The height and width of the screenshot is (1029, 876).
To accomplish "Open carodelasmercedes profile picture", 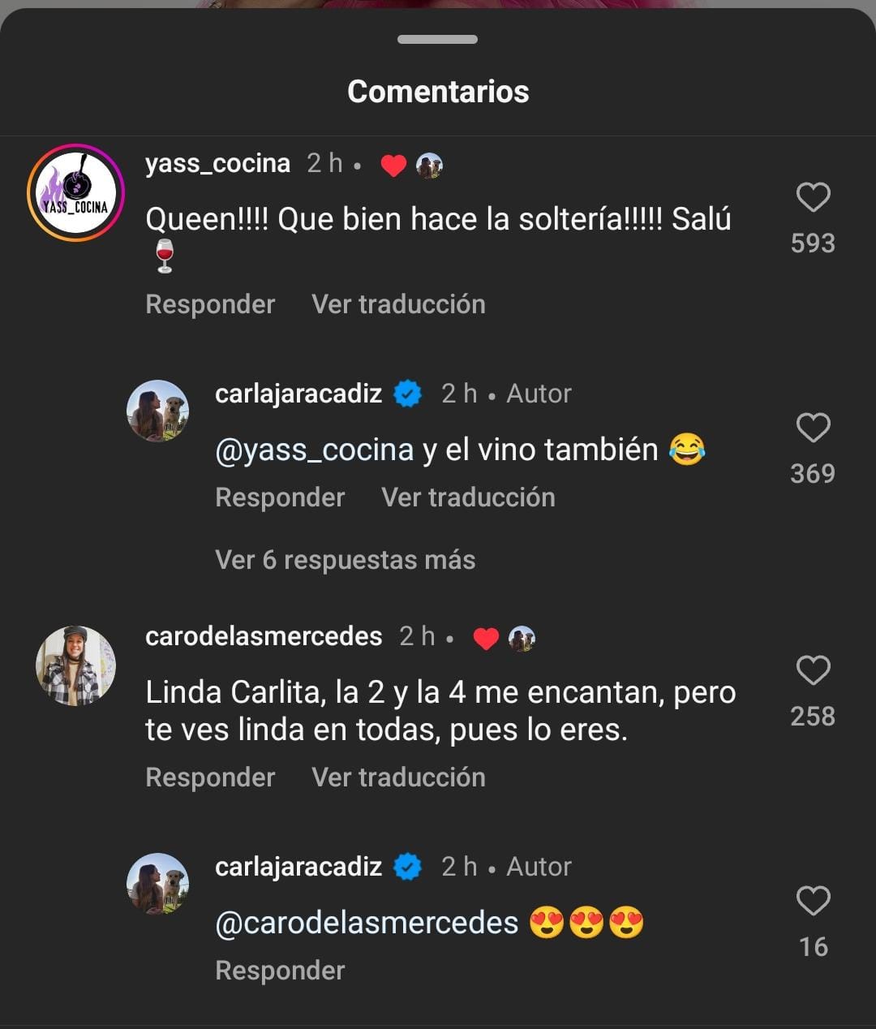I will tap(75, 665).
